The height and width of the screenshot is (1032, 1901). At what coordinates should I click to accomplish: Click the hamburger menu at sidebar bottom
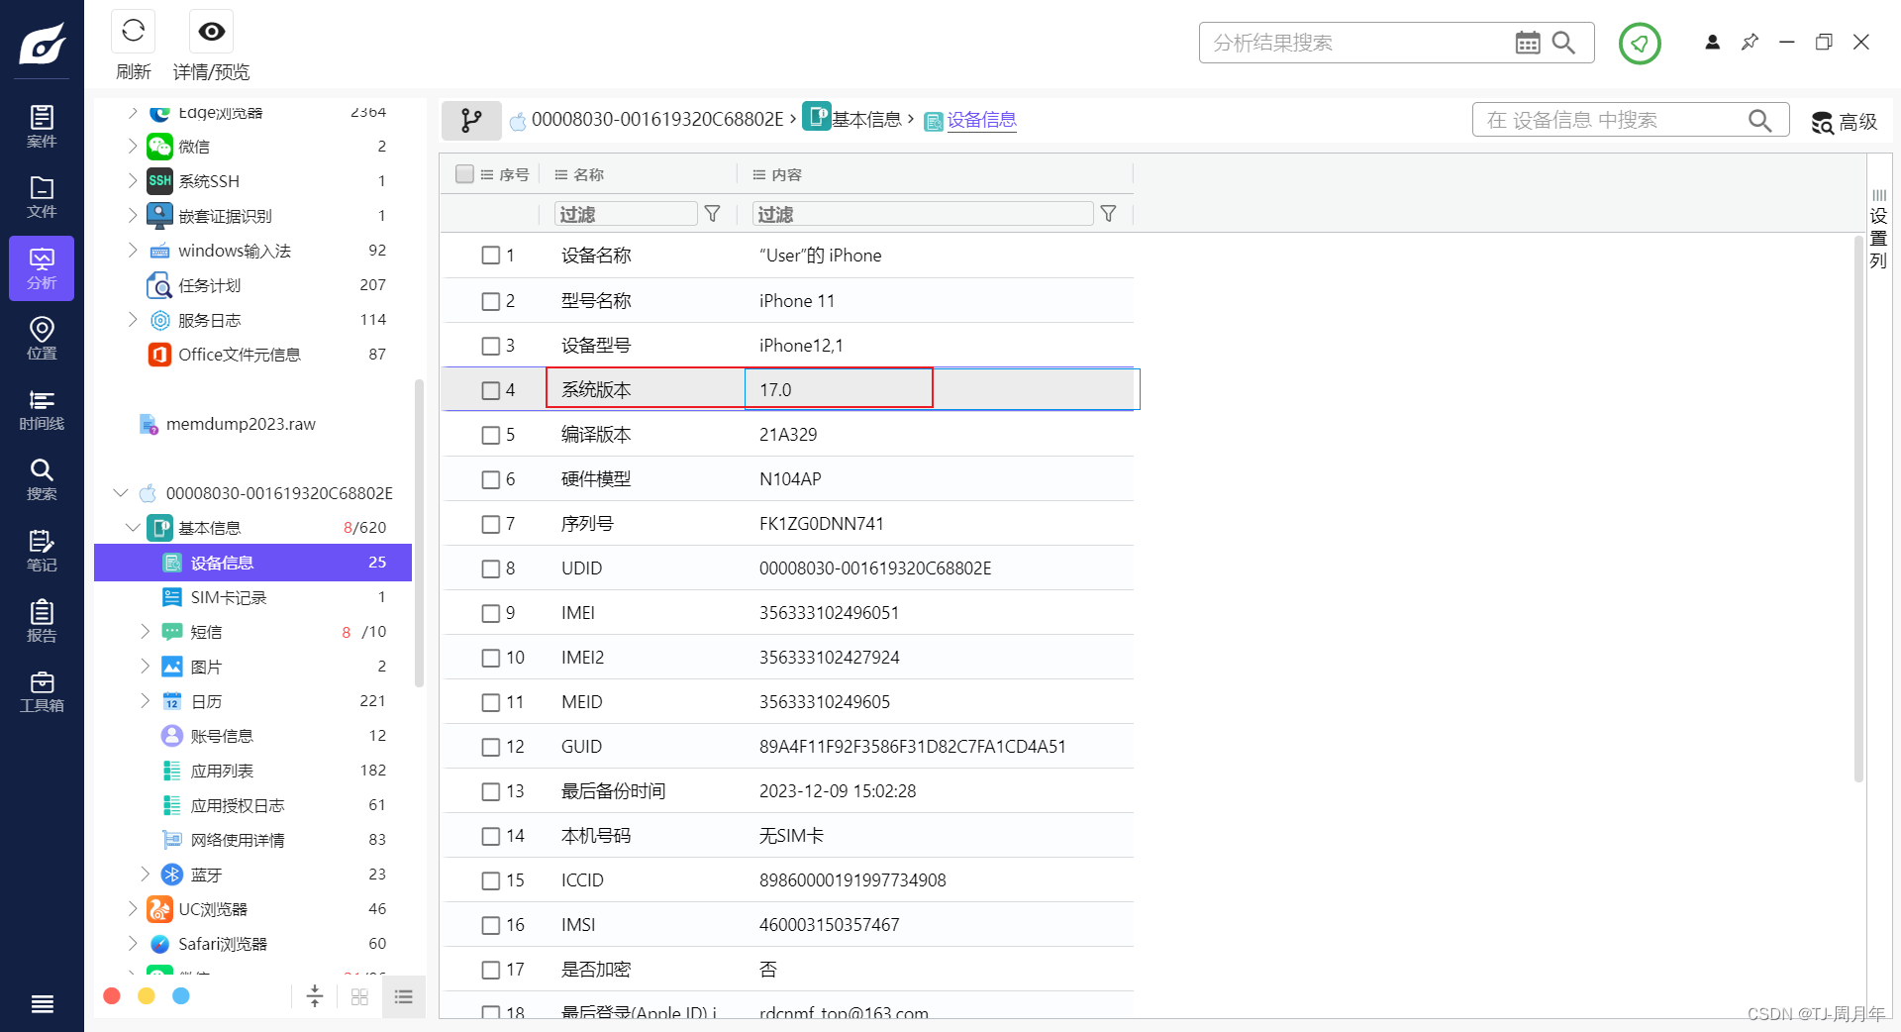click(x=42, y=1004)
